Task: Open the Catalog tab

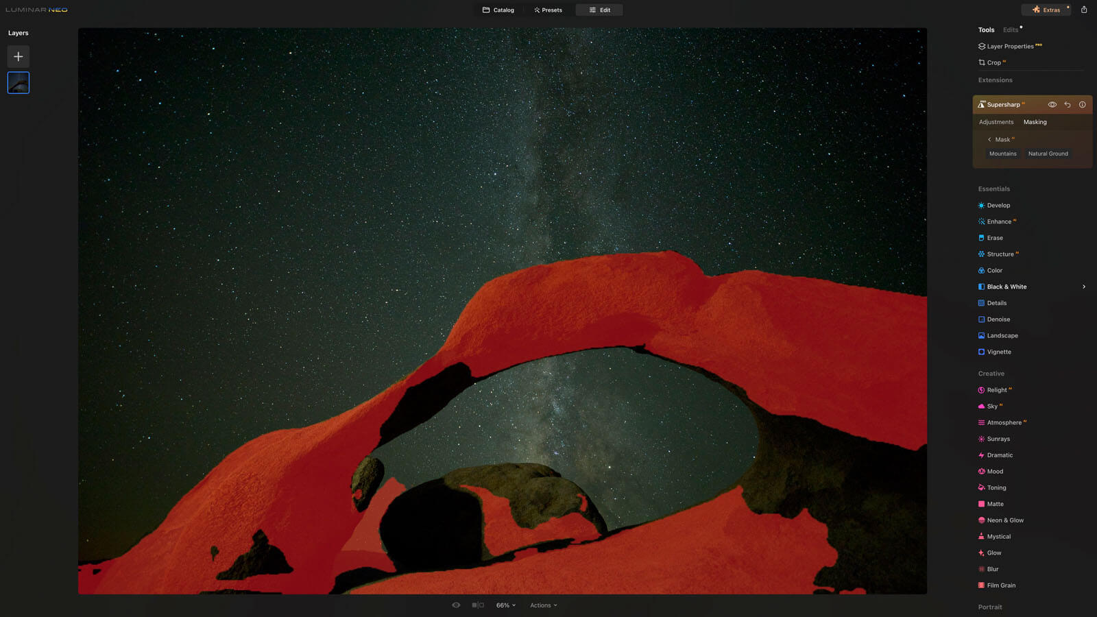Action: pos(498,10)
